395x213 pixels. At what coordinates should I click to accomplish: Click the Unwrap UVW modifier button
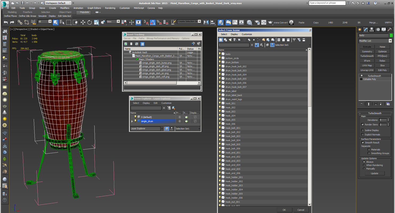tap(367, 70)
